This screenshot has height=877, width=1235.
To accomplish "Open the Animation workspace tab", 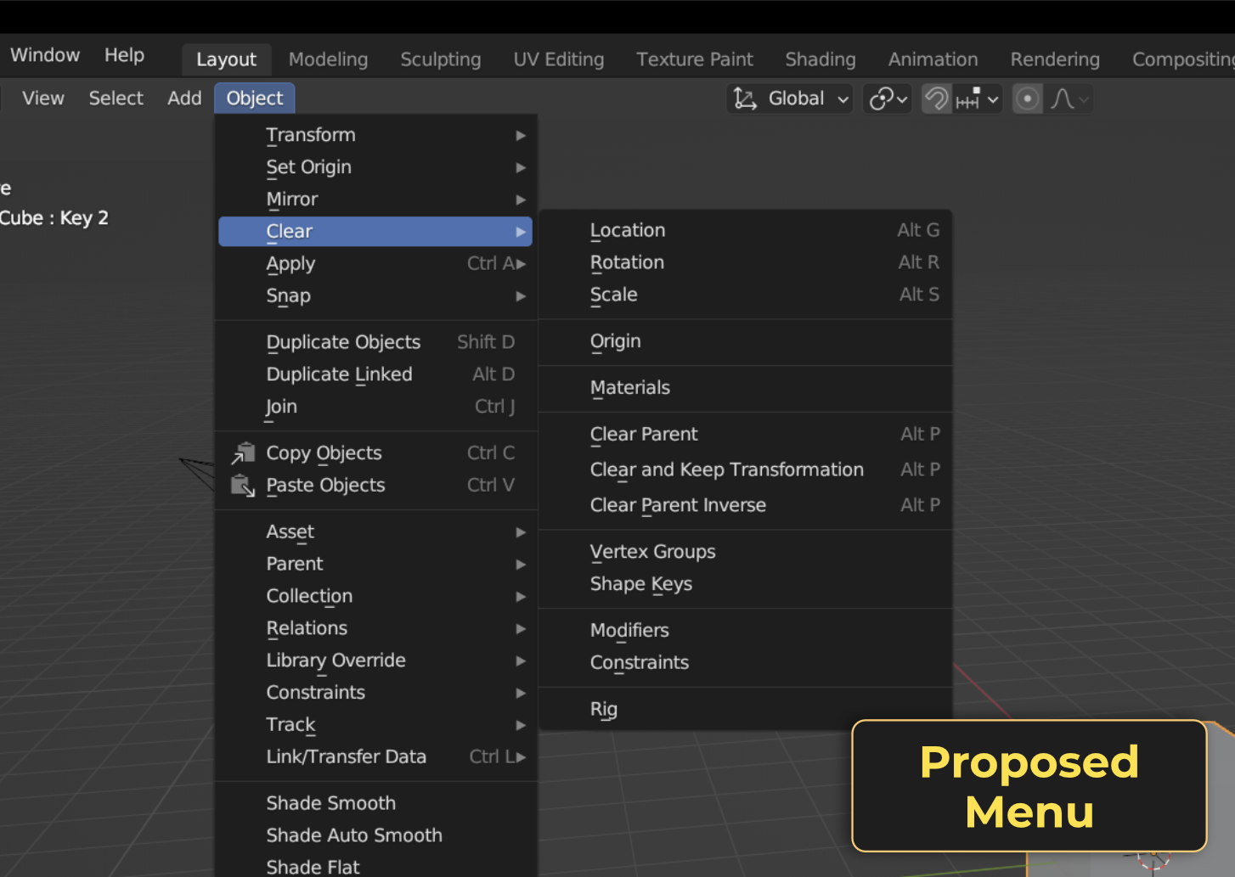I will point(933,59).
